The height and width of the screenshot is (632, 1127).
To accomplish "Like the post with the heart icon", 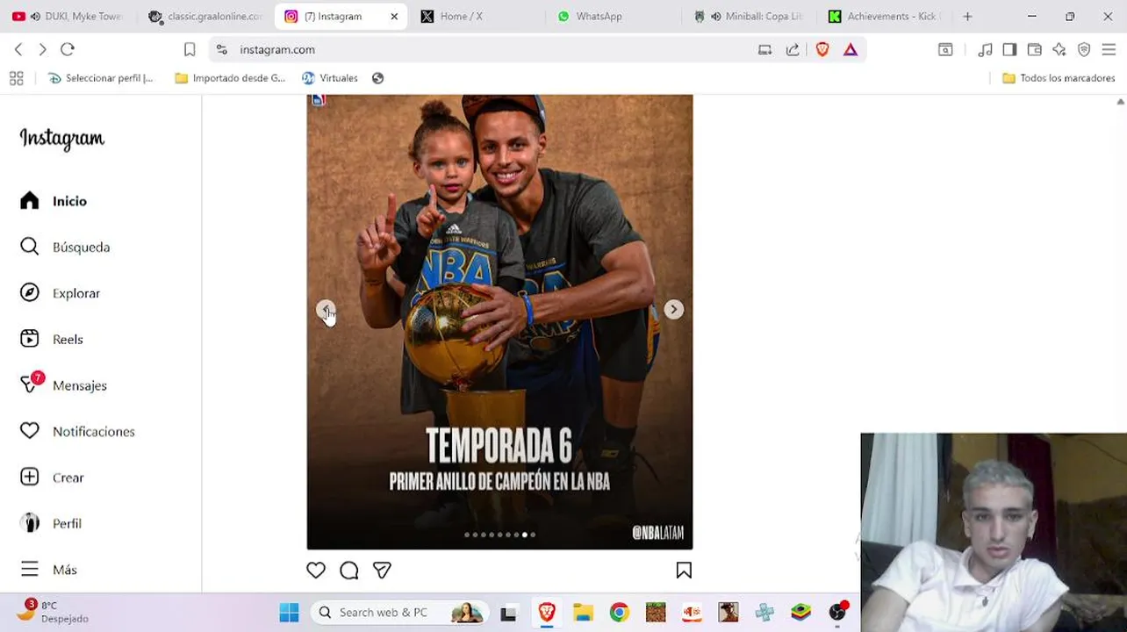I will (316, 571).
